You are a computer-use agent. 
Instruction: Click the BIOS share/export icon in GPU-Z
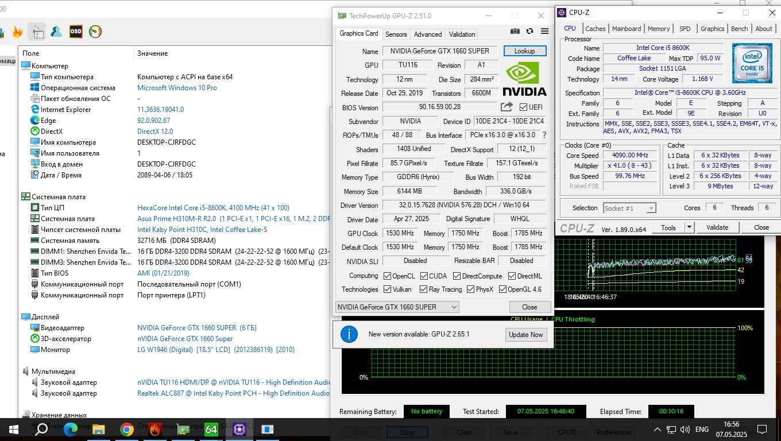pyautogui.click(x=507, y=107)
